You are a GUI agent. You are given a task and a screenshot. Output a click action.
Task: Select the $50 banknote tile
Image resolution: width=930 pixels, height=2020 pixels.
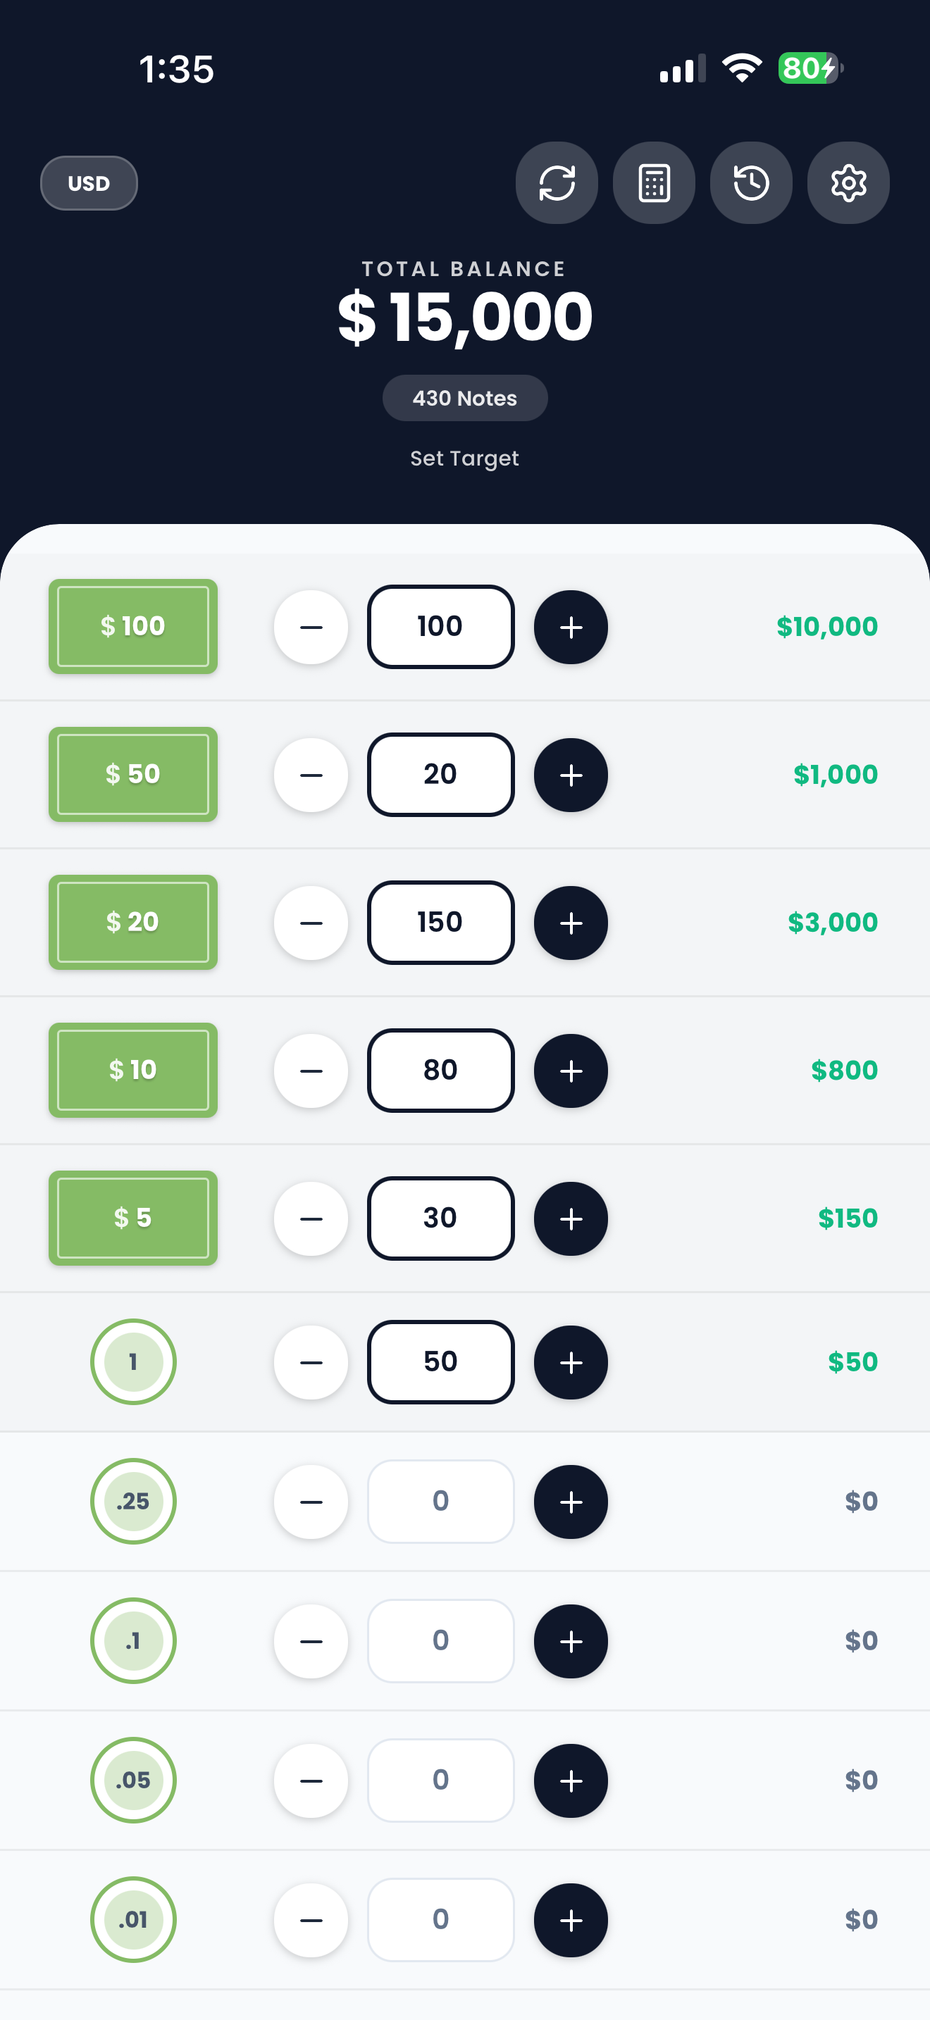(x=133, y=775)
